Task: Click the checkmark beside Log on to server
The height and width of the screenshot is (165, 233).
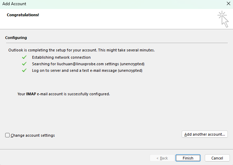Action: point(24,70)
